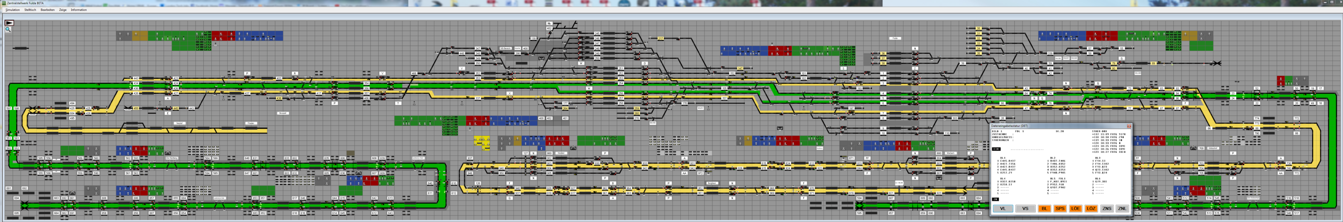Open the Zeige menu
The width and height of the screenshot is (1343, 222).
(63, 10)
